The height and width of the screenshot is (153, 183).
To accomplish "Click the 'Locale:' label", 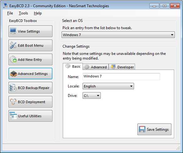I will click(x=73, y=86).
